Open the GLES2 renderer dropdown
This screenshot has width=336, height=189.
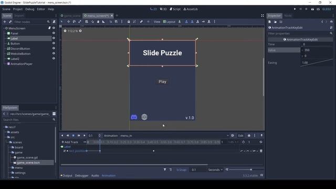coord(328,9)
